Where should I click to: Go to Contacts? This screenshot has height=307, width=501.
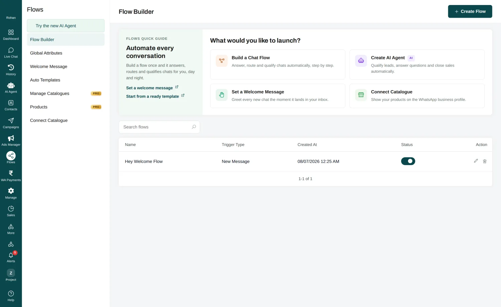pyautogui.click(x=11, y=106)
